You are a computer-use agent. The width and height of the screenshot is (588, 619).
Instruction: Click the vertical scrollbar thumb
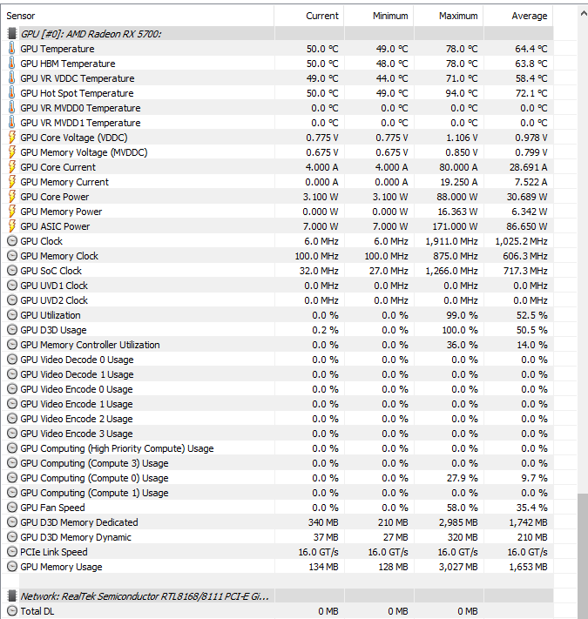583,555
